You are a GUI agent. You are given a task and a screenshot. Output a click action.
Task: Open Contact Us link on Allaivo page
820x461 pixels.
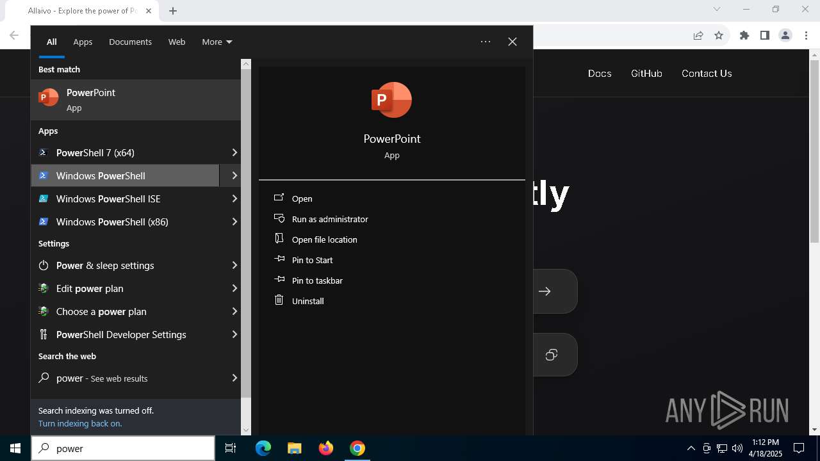[x=707, y=73]
